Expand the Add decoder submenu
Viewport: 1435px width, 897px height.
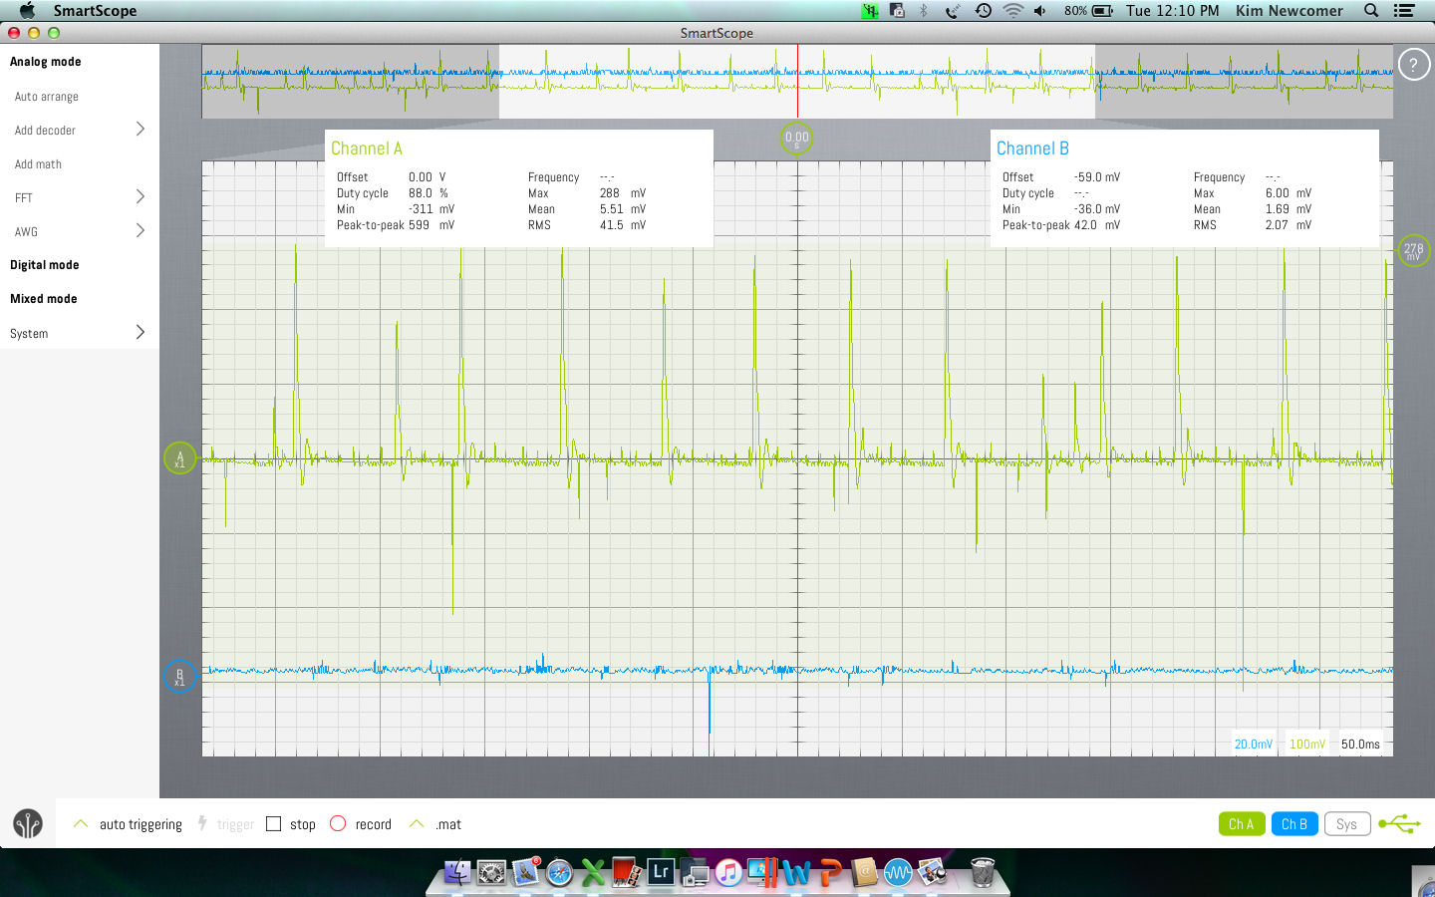click(x=140, y=130)
